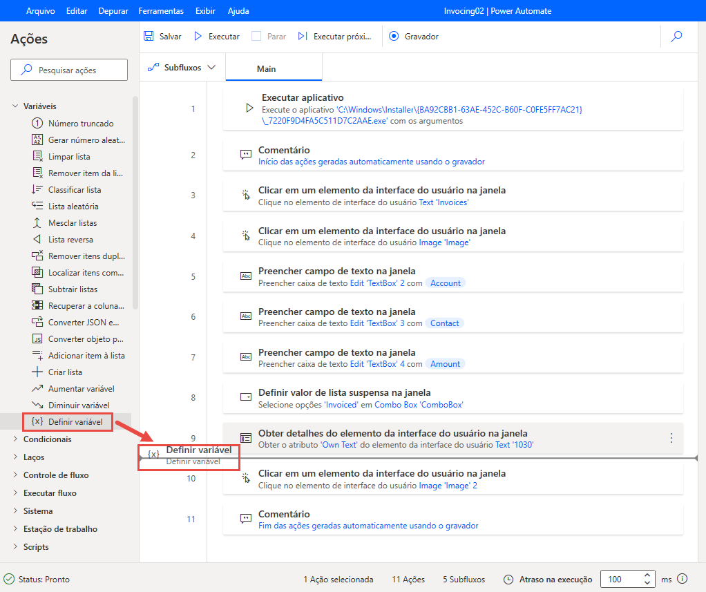Select the Aumentar variável action icon
Viewport: 706px width, 592px height.
pos(37,388)
